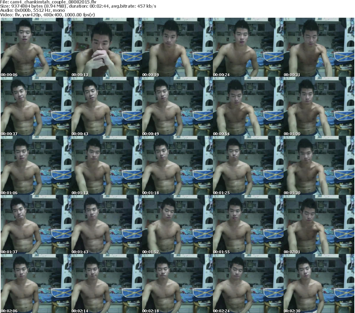Choose the thumbnail stamped 00:00:31
Viewport: 355px width, 313px height.
pyautogui.click(x=319, y=47)
